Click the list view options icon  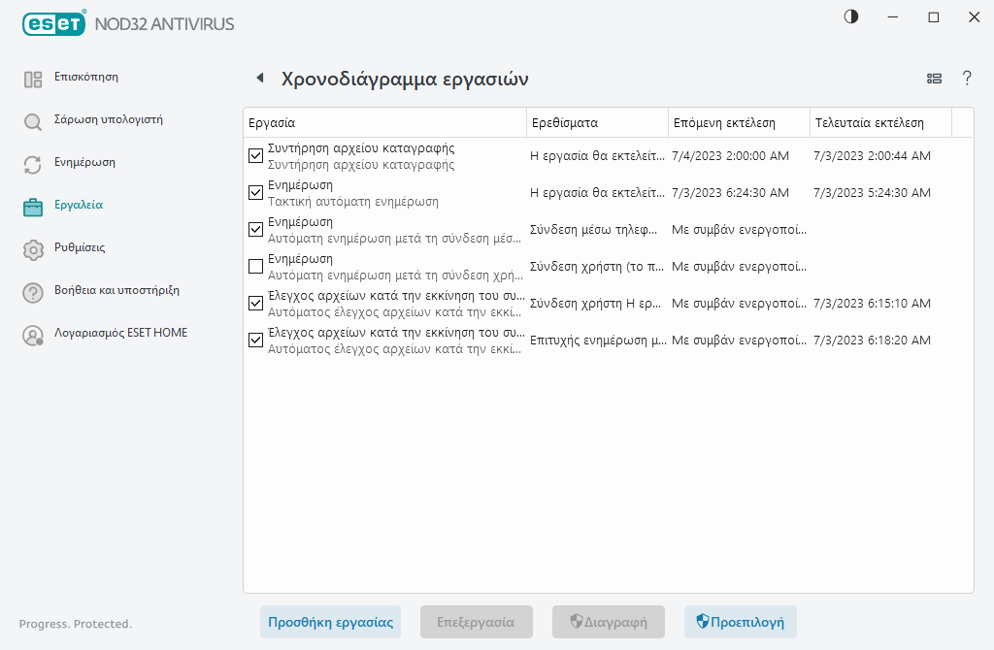(934, 79)
